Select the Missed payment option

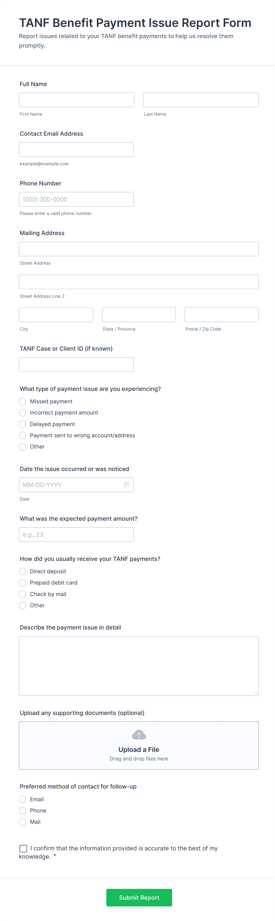coord(22,402)
